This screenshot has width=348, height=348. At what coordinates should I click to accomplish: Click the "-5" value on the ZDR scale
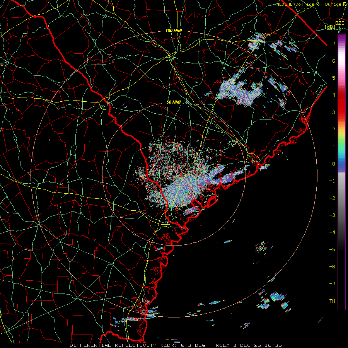click(332, 250)
